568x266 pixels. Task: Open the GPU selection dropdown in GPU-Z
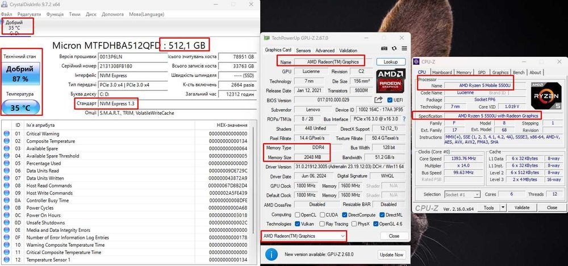tap(303, 236)
